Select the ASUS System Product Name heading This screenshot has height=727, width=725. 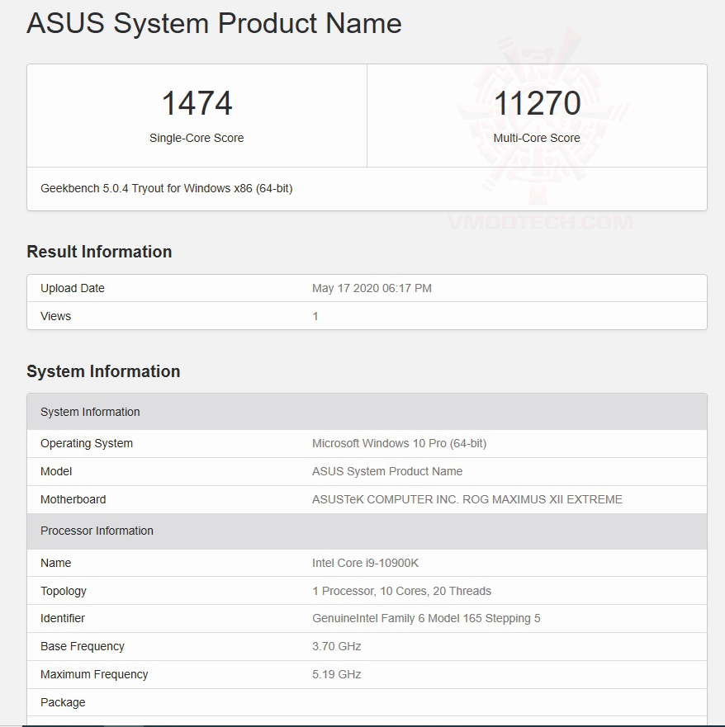click(213, 24)
